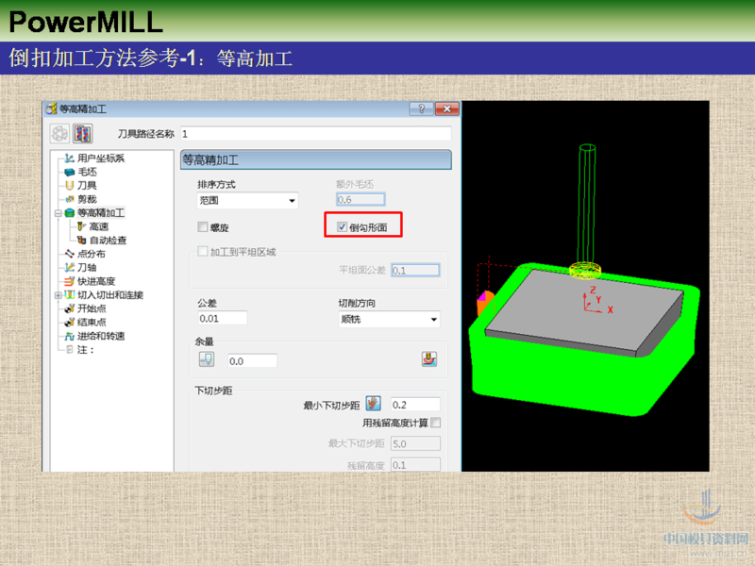Click the 刀具路径名称 name input field
755x566 pixels.
point(317,134)
